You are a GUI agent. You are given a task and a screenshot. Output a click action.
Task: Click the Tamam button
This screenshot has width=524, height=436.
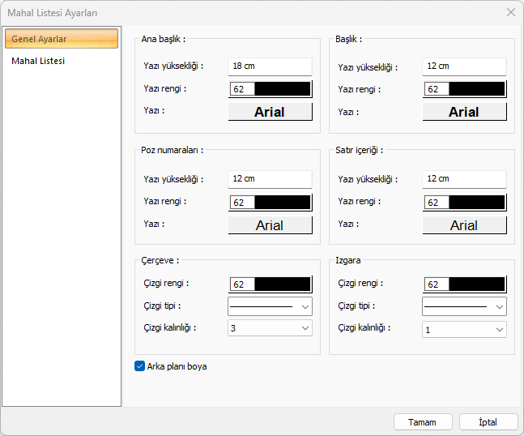pyautogui.click(x=422, y=422)
